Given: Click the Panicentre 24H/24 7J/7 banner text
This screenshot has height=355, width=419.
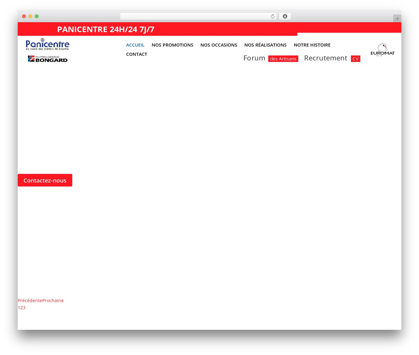Looking at the screenshot, I should (x=106, y=29).
